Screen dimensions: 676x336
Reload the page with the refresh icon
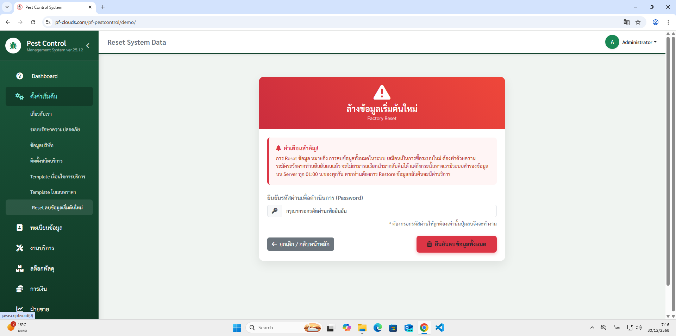pos(33,22)
